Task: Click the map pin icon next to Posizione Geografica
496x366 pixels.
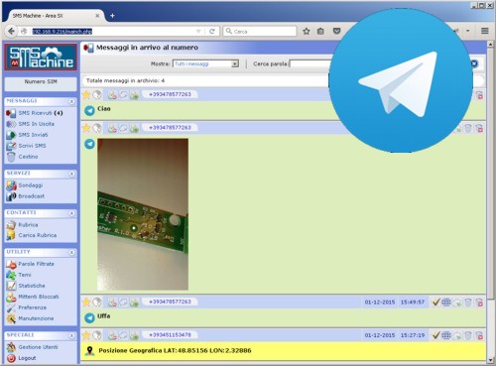Action: [x=89, y=351]
